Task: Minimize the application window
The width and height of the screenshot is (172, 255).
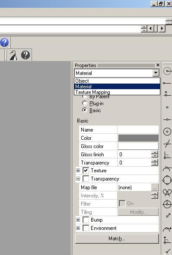Action: pyautogui.click(x=154, y=4)
